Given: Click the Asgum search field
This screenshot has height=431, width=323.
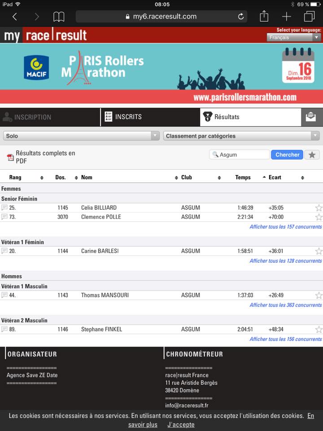Looking at the screenshot, I should 243,155.
